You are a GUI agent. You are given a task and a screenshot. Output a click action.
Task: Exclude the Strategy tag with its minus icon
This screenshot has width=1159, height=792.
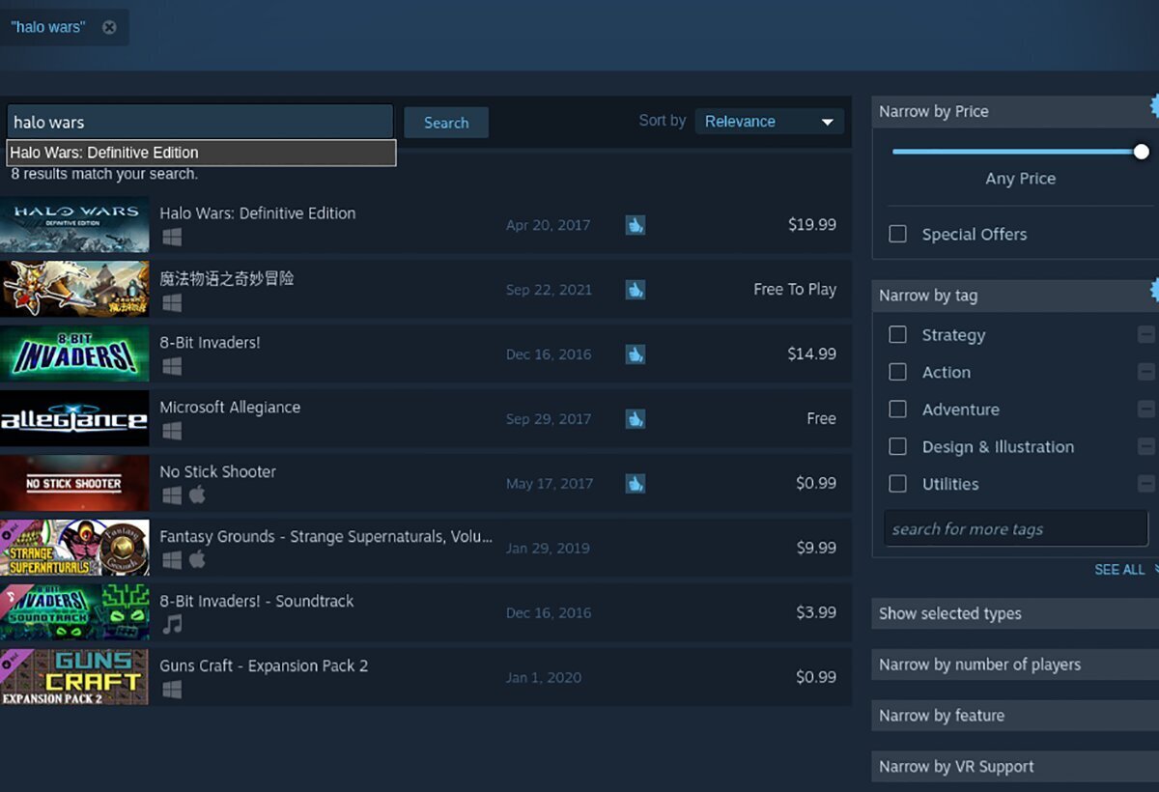(1146, 335)
